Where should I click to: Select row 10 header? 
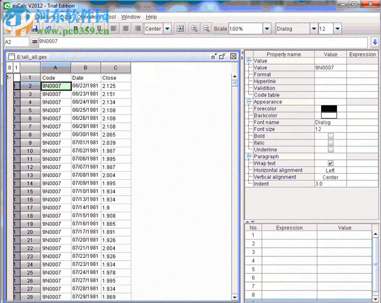click(x=30, y=151)
